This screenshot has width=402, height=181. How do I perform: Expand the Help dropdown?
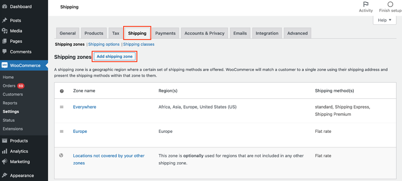click(x=385, y=20)
